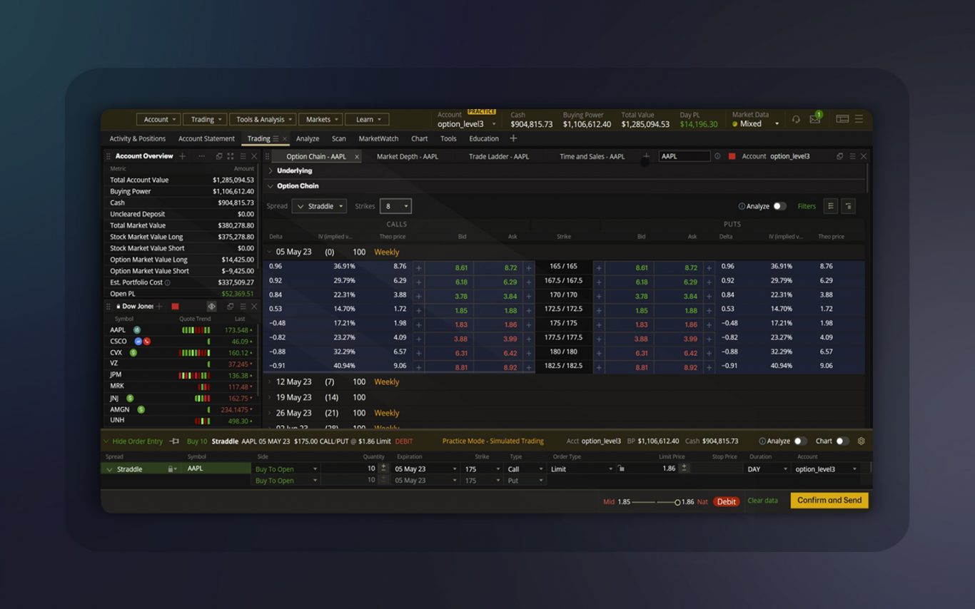975x609 pixels.
Task: Open the Tools & Analysis menu
Action: pos(262,119)
